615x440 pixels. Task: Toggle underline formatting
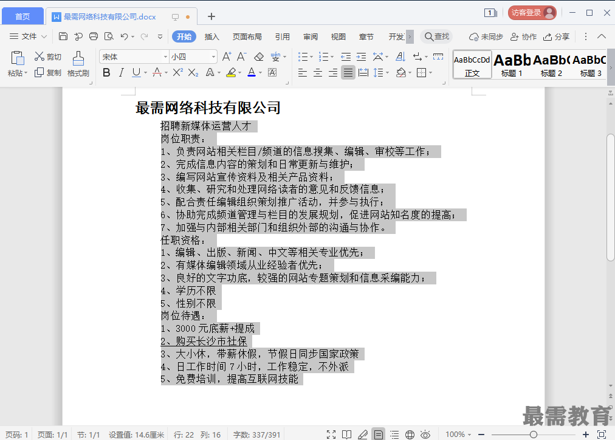tap(136, 72)
